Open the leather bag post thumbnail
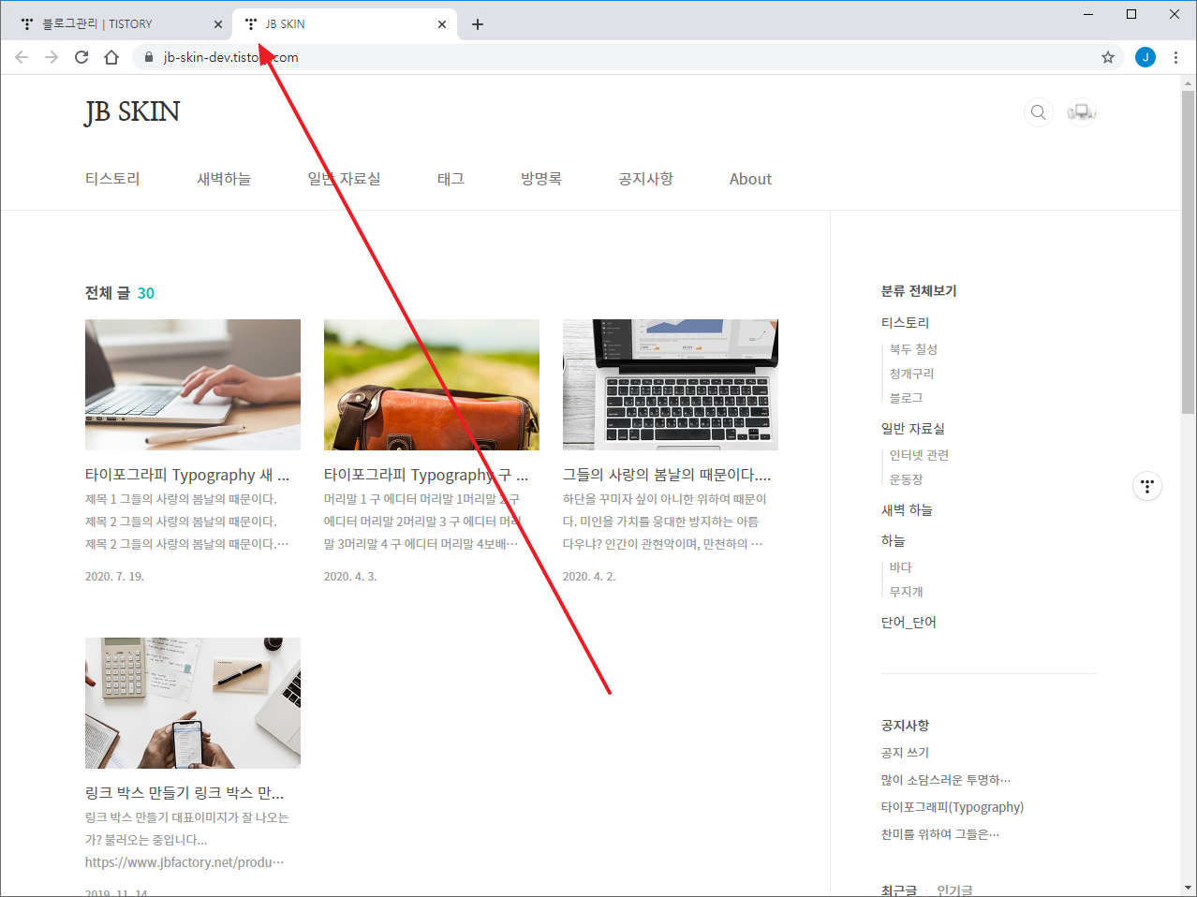 click(432, 385)
